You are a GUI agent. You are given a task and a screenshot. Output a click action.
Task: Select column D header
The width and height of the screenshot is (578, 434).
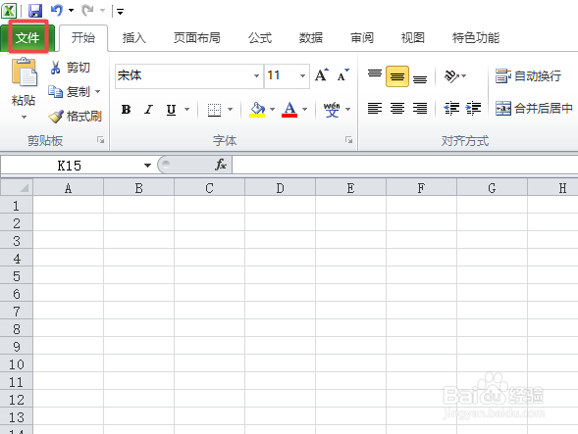click(x=280, y=188)
